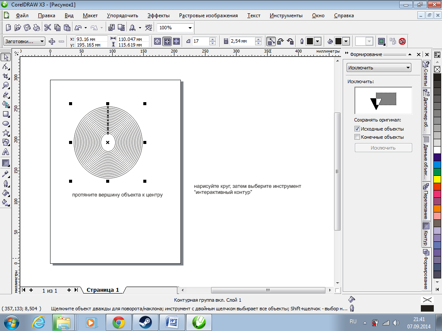This screenshot has height=331, width=442.
Task: Open the Упорядочить menu
Action: [x=122, y=16]
